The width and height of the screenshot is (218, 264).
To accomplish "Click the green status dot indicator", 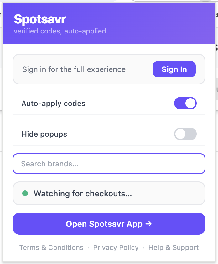I will (25, 194).
